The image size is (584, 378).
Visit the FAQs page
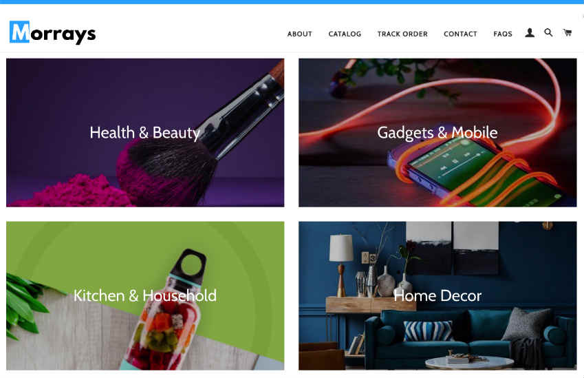click(x=503, y=34)
